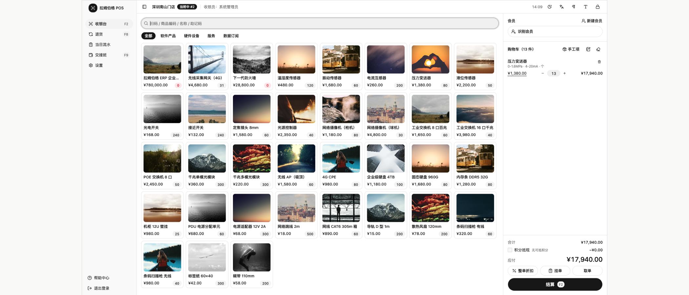This screenshot has width=689, height=295.
Task: Add a manual item via 手工项
Action: (x=571, y=49)
